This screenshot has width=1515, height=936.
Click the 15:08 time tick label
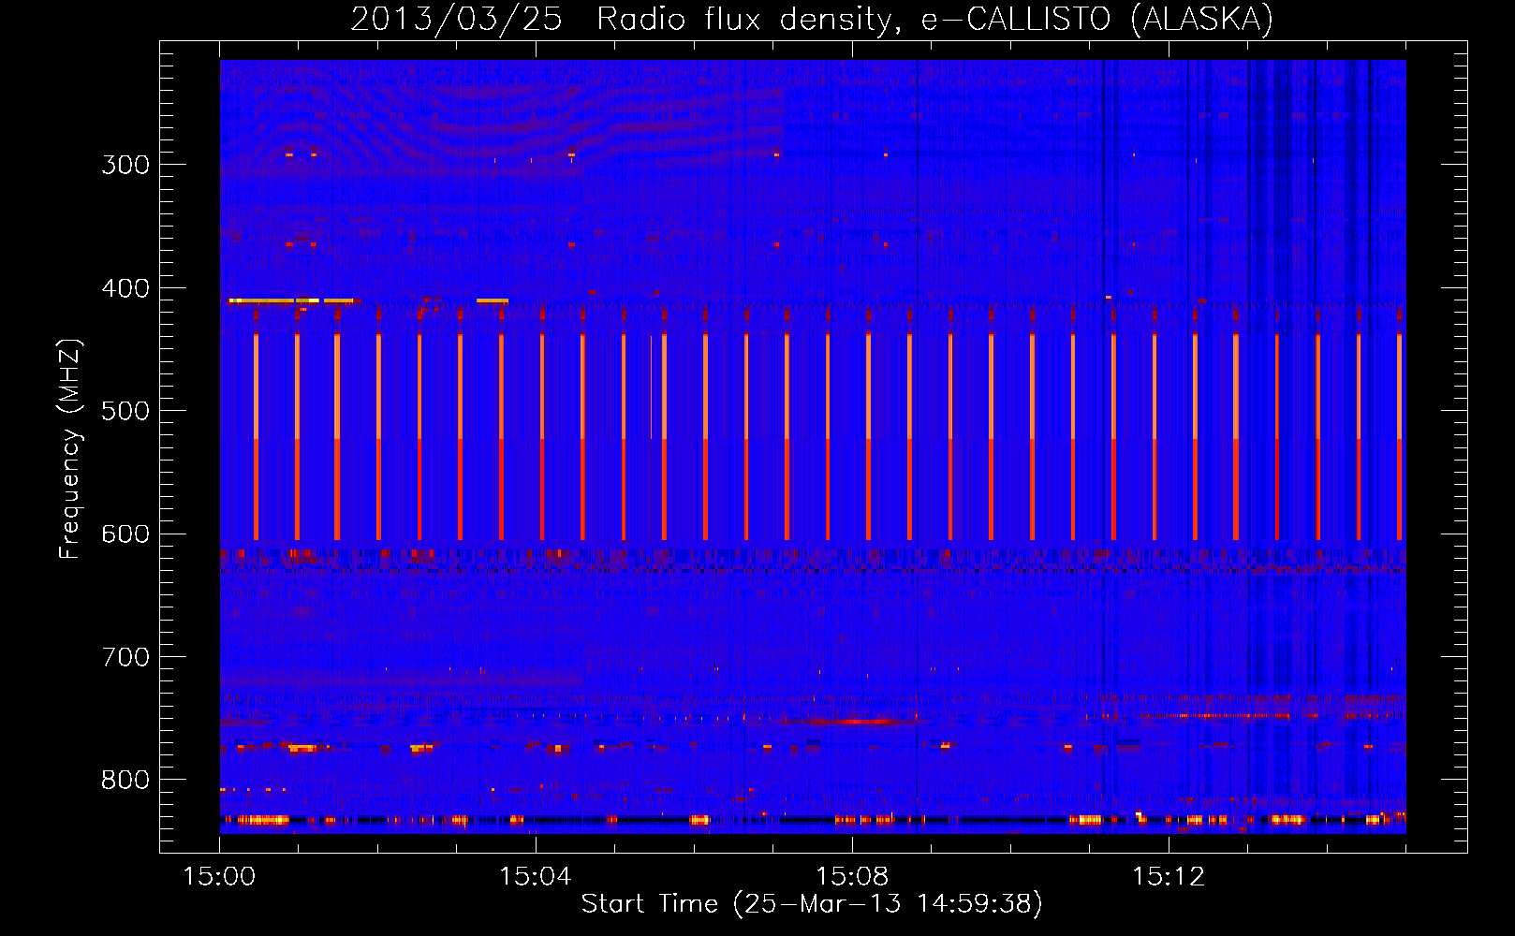click(x=852, y=877)
